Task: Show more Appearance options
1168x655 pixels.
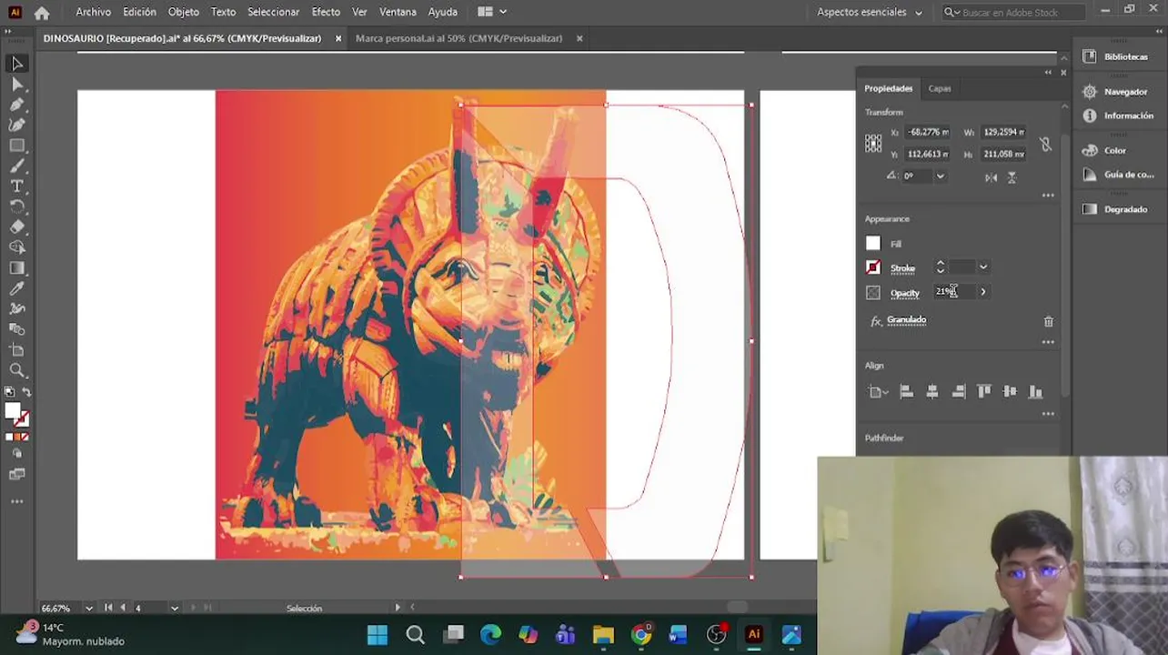Action: pyautogui.click(x=1048, y=342)
